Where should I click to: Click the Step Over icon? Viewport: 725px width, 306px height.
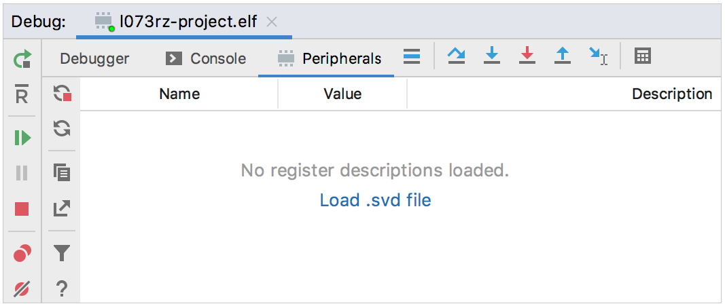pos(457,56)
